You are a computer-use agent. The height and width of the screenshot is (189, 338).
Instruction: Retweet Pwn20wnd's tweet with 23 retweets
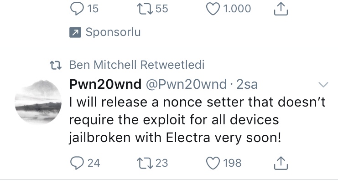[x=145, y=163]
